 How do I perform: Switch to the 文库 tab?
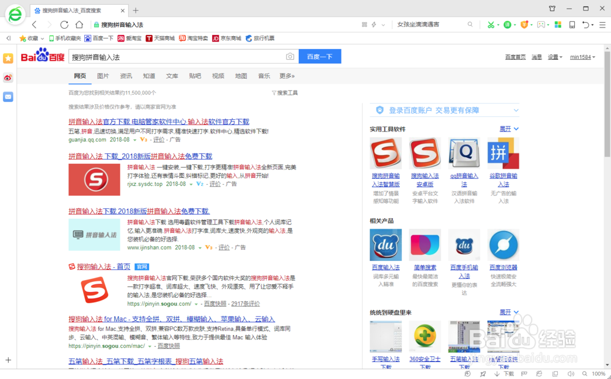tap(172, 76)
